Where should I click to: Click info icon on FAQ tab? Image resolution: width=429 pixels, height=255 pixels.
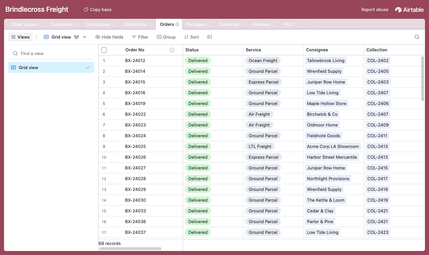coord(295,24)
